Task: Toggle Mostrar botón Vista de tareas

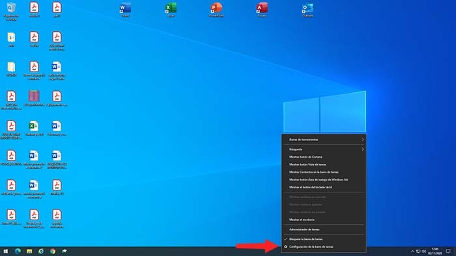Action: (324, 164)
